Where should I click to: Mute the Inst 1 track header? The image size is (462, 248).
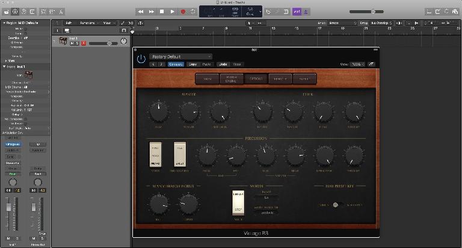72,44
